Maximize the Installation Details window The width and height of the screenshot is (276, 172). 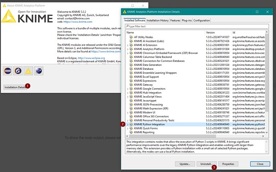[x=257, y=12]
